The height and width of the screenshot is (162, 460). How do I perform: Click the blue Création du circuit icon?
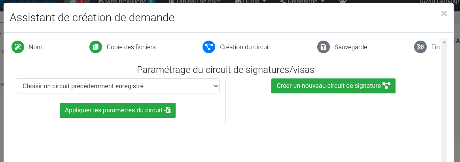coord(209,47)
